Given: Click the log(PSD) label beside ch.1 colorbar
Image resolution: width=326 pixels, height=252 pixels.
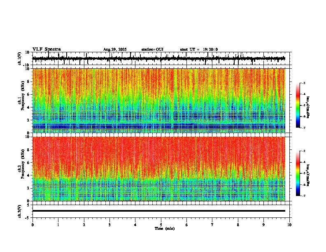Looking at the screenshot, I should tap(308, 107).
